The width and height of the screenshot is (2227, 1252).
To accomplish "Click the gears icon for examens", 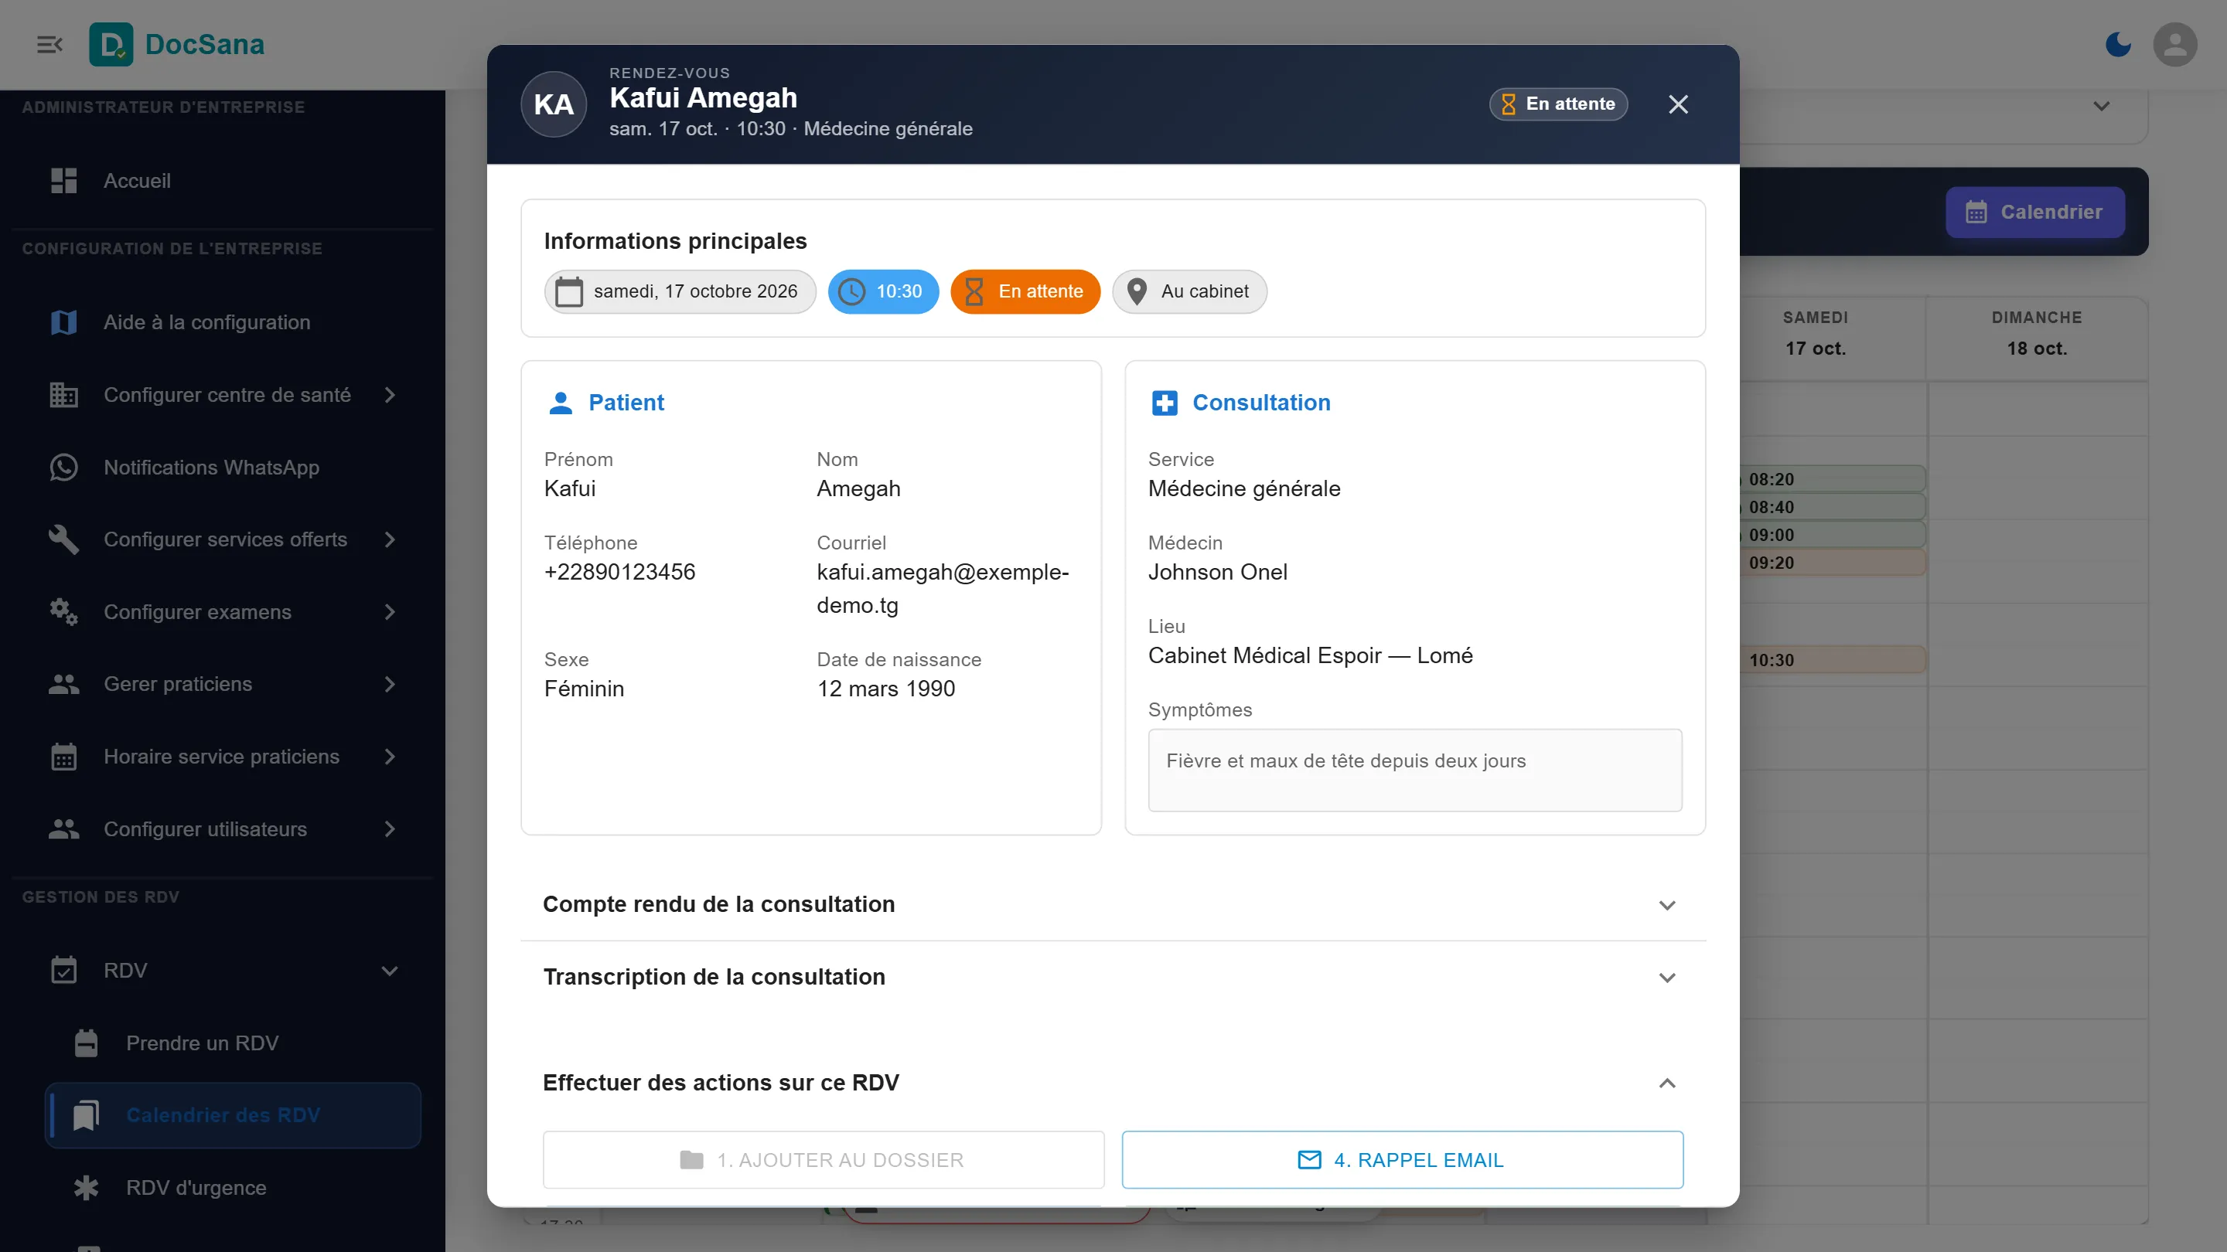I will pyautogui.click(x=64, y=612).
